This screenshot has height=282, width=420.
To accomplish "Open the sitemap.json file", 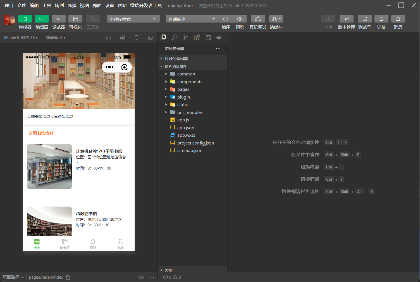I will [193, 151].
